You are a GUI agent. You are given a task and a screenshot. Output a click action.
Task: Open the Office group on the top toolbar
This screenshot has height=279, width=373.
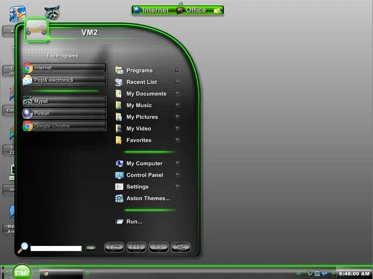click(x=192, y=10)
